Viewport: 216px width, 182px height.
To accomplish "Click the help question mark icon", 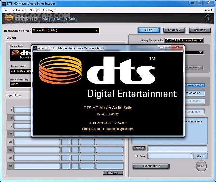I will pos(208,18).
